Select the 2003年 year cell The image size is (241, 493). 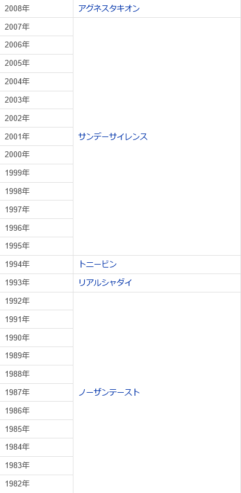[36, 100]
